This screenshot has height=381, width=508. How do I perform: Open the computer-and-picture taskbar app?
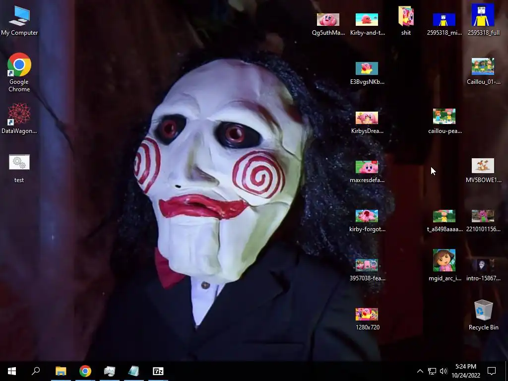pyautogui.click(x=110, y=371)
